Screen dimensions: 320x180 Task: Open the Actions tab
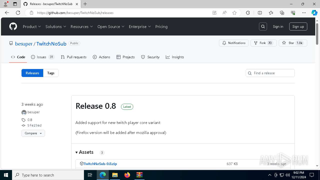(x=101, y=57)
